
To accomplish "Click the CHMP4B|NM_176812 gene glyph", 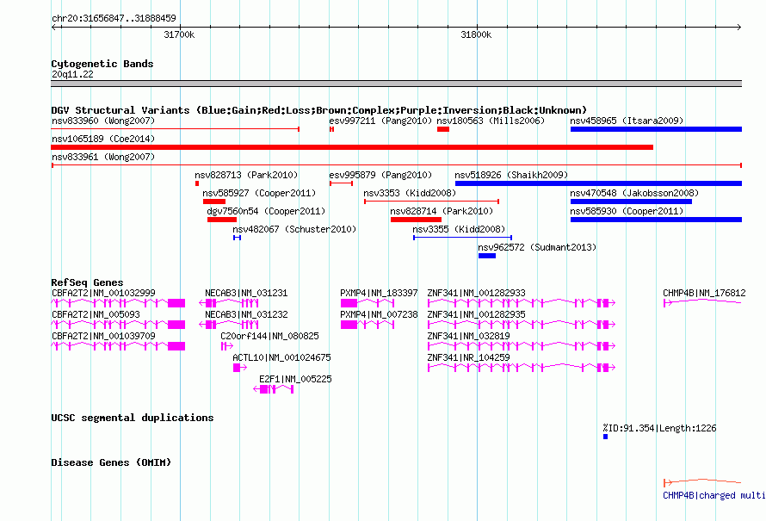I will 702,303.
